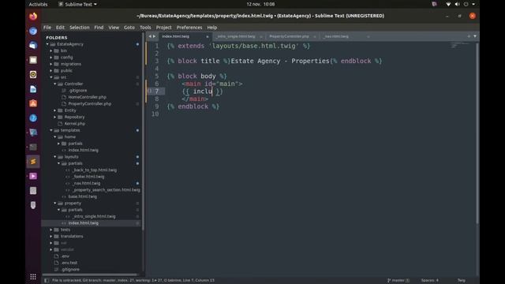Image resolution: width=505 pixels, height=284 pixels.
Task: Open _intro_single.html.twig in sidebar
Action: pyautogui.click(x=94, y=216)
